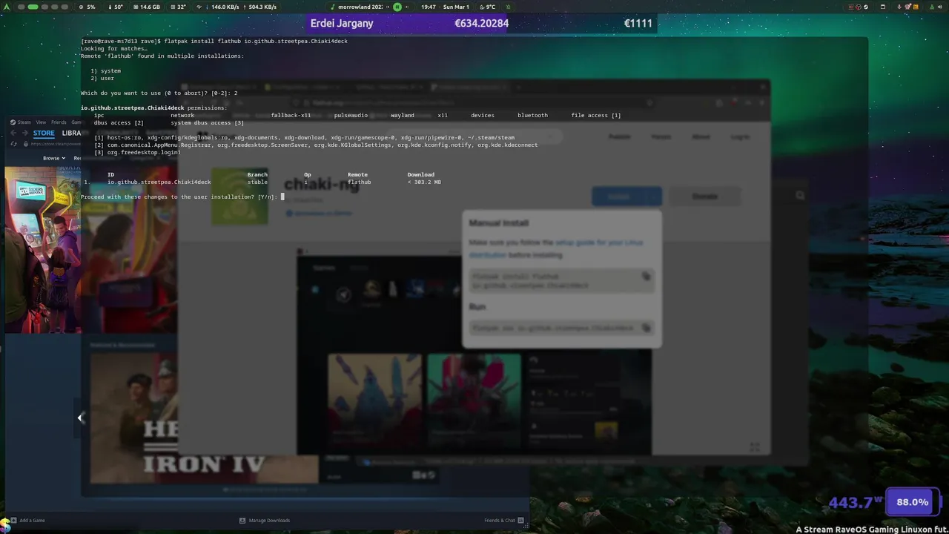Click the Donate button on Flathub page

[x=704, y=197]
